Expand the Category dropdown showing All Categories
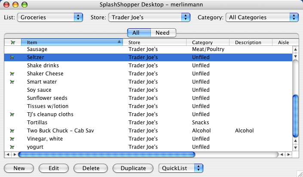This screenshot has width=303, height=177. 262,18
